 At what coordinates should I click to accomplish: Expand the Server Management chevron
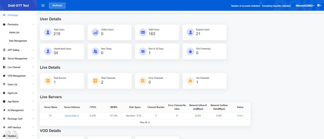[33, 59]
